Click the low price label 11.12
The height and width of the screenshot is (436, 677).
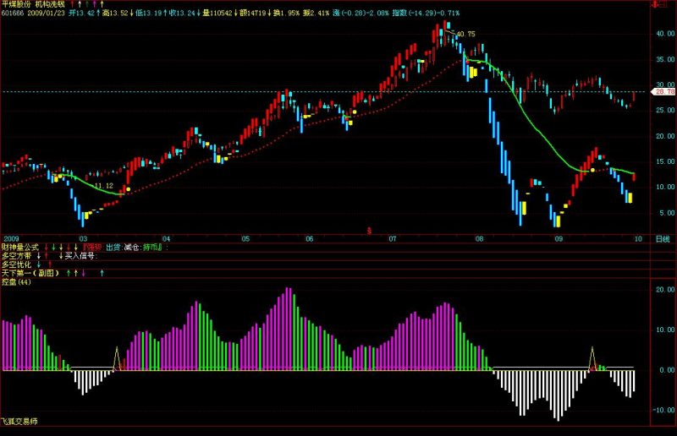(103, 186)
